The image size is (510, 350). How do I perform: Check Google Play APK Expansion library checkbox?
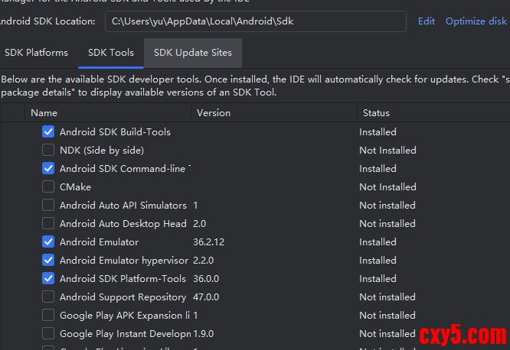point(48,316)
